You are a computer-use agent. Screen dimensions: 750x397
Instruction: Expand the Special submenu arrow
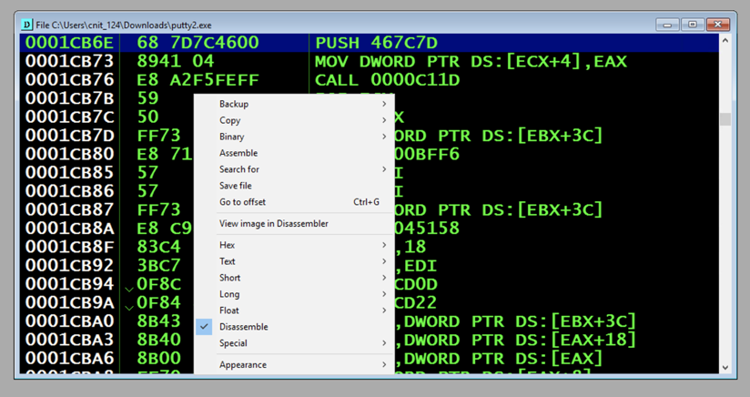[x=384, y=343]
